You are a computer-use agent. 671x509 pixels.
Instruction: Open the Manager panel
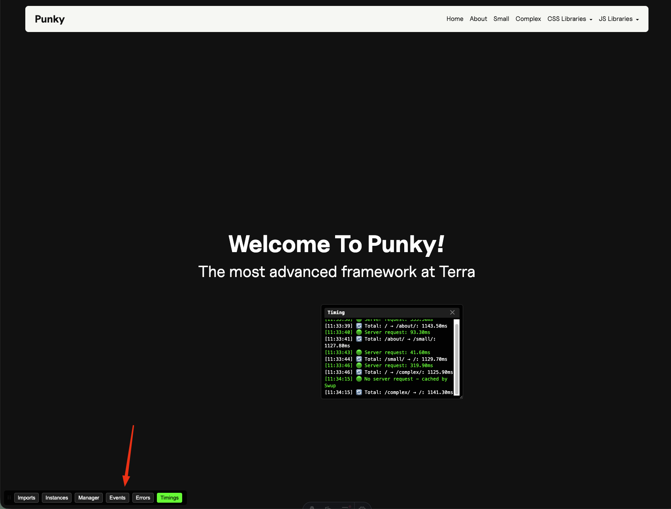(x=89, y=498)
